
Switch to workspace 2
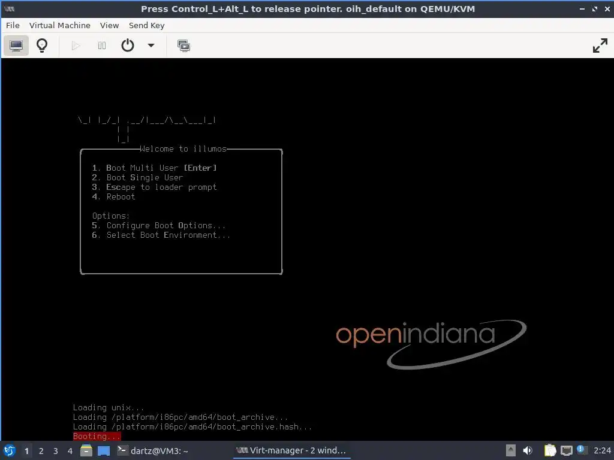tap(41, 451)
